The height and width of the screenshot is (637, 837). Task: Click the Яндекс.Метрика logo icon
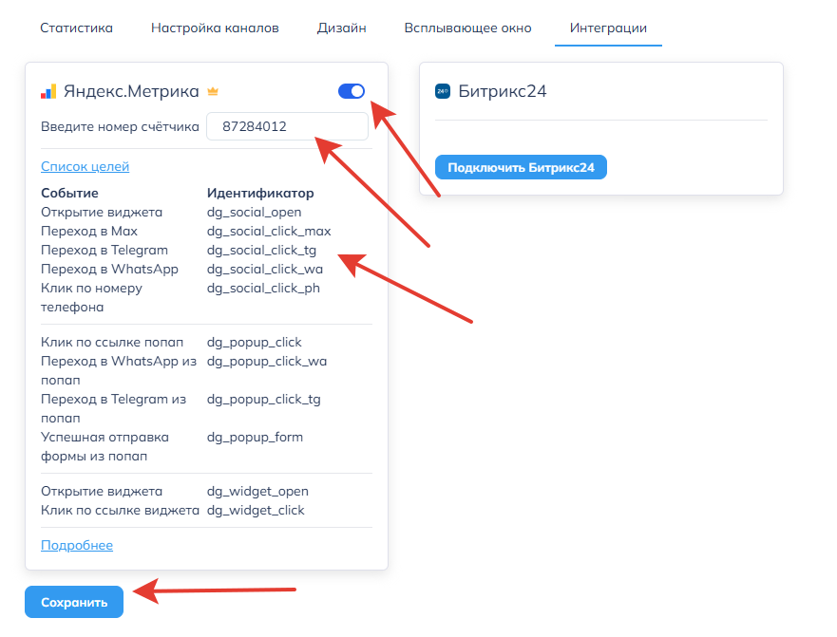(48, 92)
